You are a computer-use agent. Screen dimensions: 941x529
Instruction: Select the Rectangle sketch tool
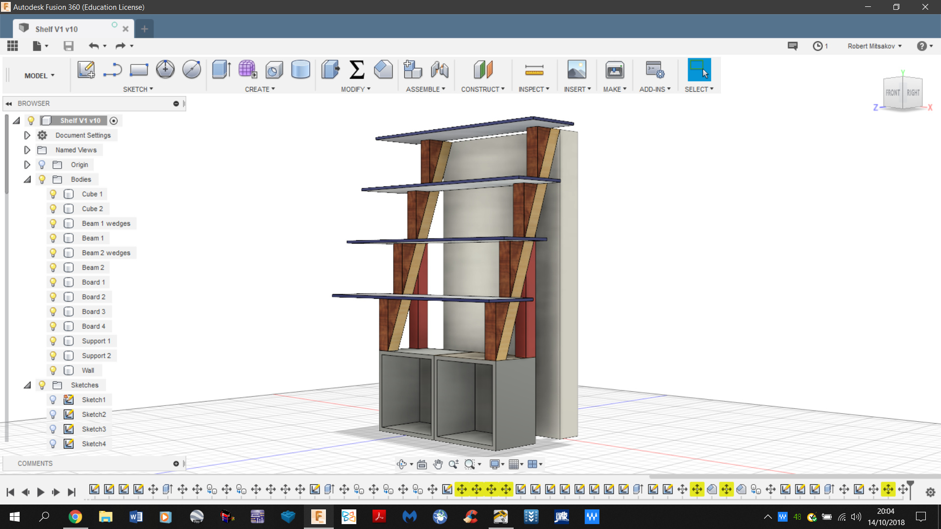click(139, 70)
